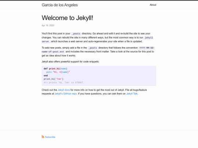Click the first _posts inline code in paragraph one
This screenshot has width=198, height=148.
tap(76, 34)
